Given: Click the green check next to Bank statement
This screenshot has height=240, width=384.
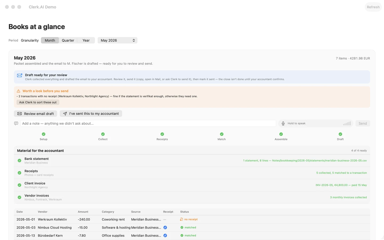Looking at the screenshot, I should (19, 161).
